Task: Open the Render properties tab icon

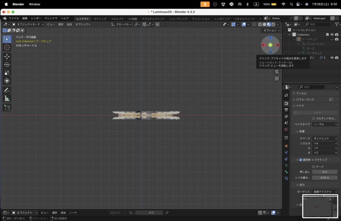Action: tap(286, 104)
